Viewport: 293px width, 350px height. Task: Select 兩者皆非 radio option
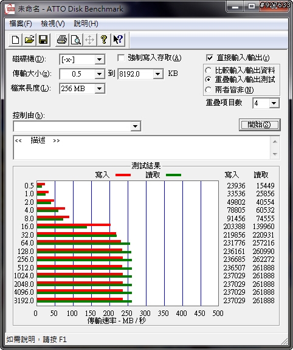(208, 90)
